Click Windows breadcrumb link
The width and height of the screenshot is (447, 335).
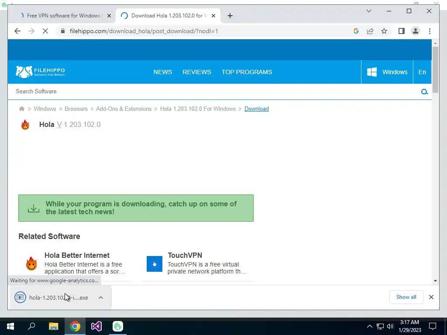45,109
